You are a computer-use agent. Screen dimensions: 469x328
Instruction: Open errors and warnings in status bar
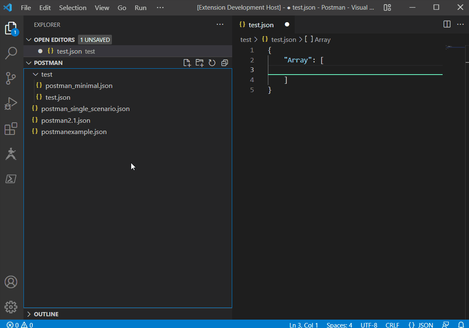[x=20, y=325]
